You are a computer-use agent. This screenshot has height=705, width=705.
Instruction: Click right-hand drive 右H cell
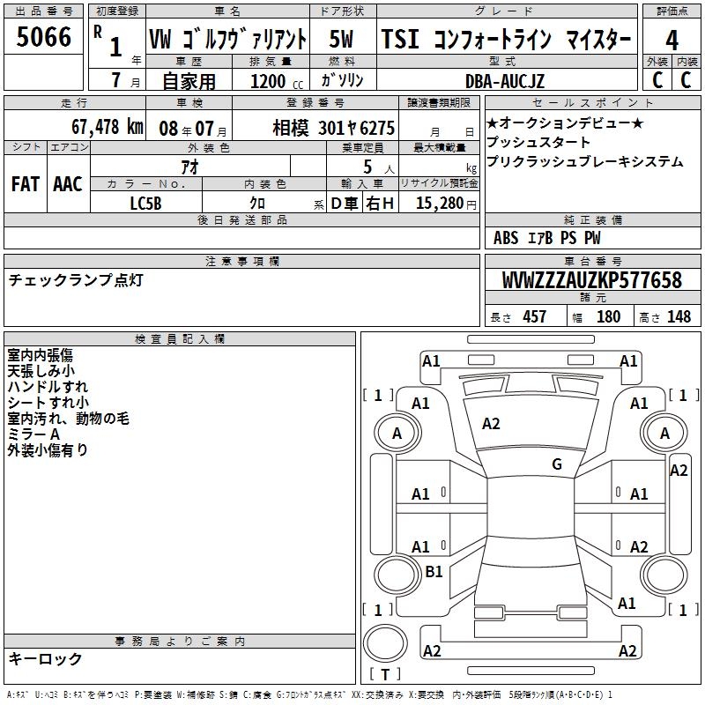381,204
